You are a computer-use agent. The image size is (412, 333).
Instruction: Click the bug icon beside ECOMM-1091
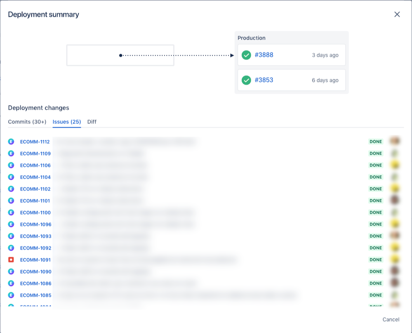[x=12, y=260]
